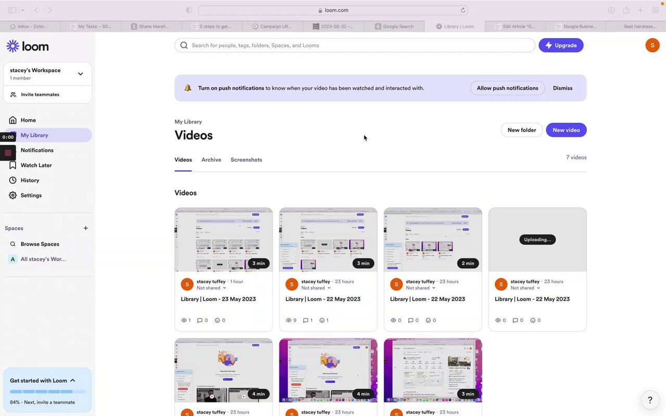The width and height of the screenshot is (666, 416).
Task: Click the History clock icon
Action: pyautogui.click(x=13, y=180)
